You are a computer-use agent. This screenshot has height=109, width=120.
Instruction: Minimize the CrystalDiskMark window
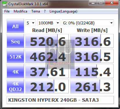pyautogui.click(x=93, y=3)
